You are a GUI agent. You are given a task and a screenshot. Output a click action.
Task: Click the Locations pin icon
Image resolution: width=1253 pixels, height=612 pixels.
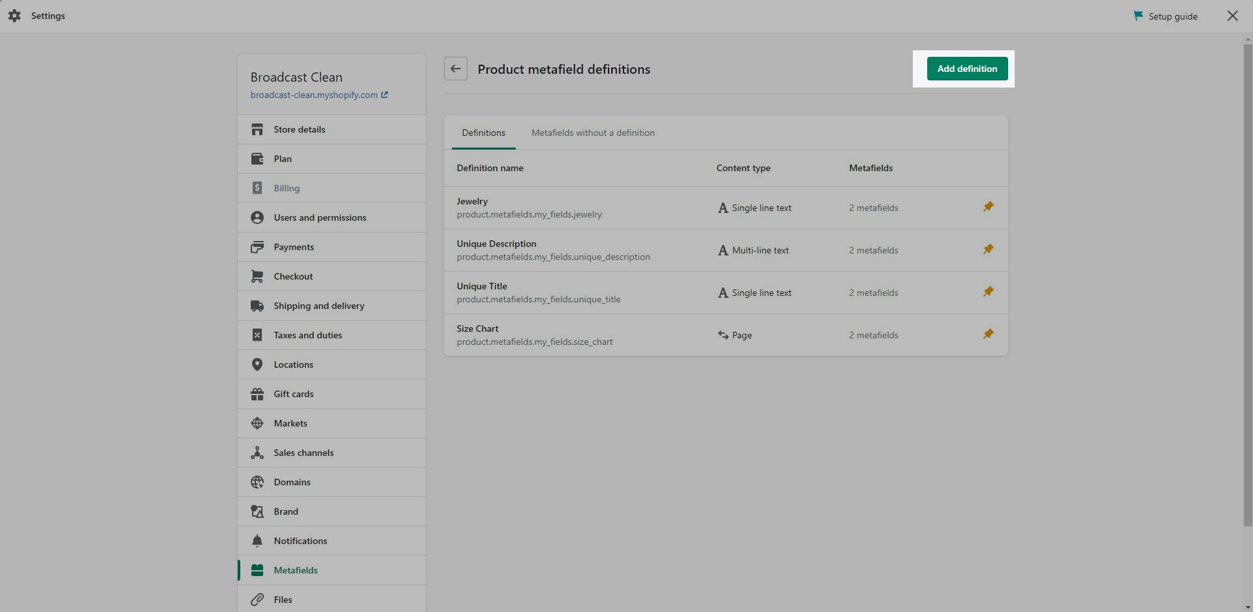[x=257, y=364]
